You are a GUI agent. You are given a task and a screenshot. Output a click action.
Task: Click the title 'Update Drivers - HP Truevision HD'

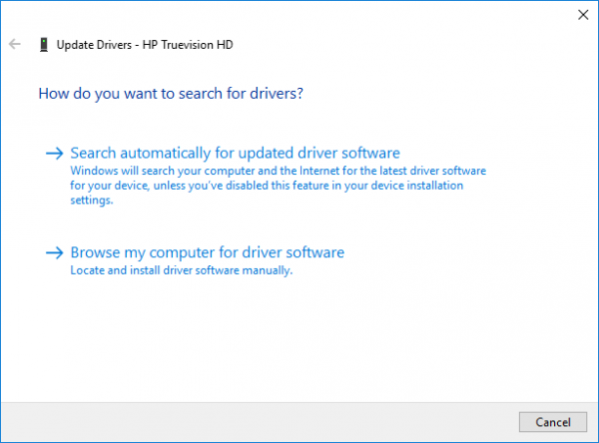click(x=145, y=45)
